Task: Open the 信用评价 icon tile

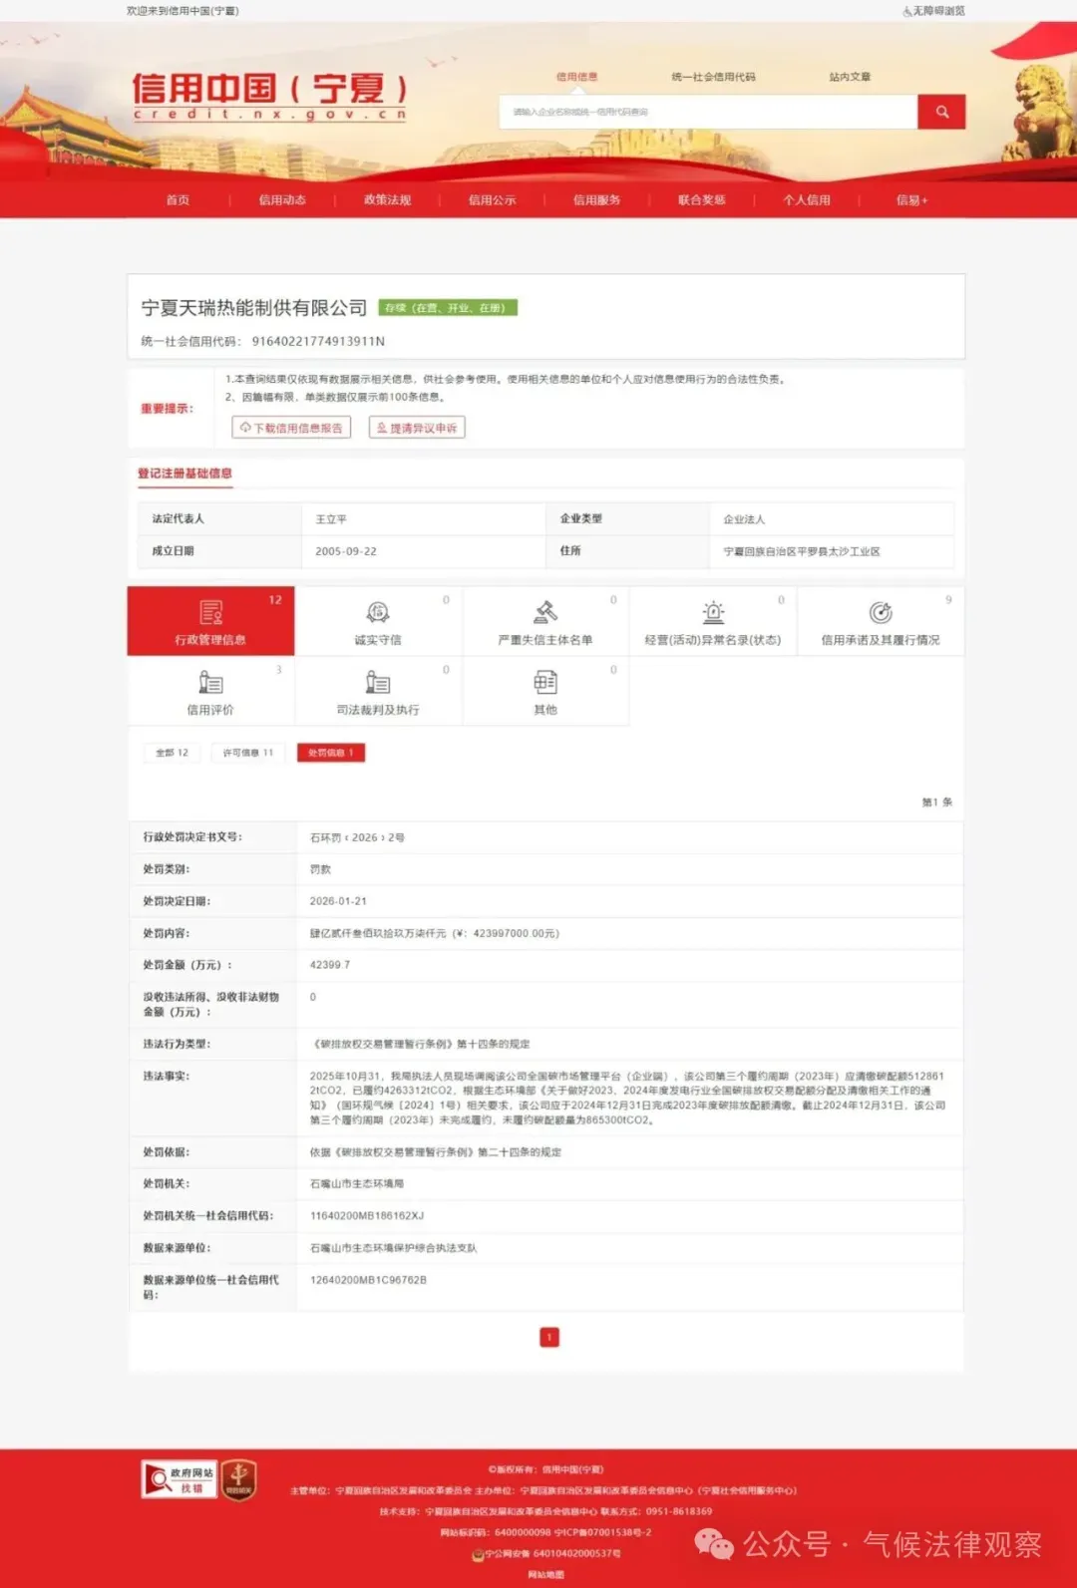Action: point(210,692)
